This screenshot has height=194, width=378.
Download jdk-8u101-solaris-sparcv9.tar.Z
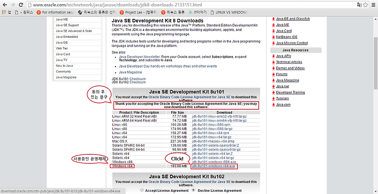pos(216,145)
